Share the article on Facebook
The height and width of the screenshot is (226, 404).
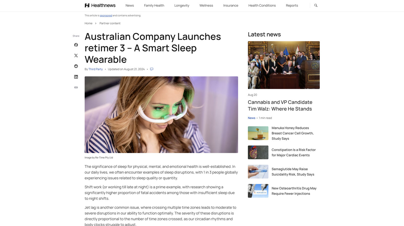(76, 45)
